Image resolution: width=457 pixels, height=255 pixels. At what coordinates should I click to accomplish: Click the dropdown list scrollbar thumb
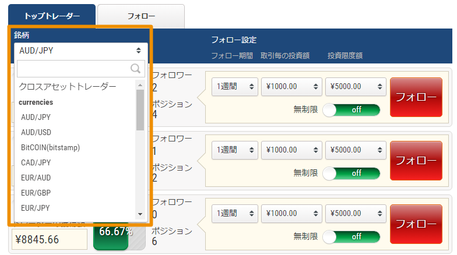pos(140,110)
